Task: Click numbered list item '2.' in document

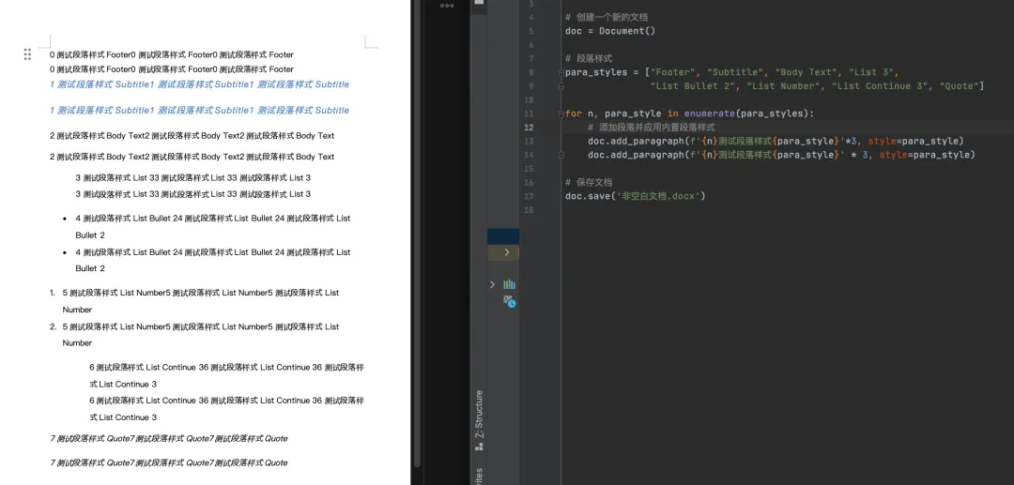Action: point(53,326)
